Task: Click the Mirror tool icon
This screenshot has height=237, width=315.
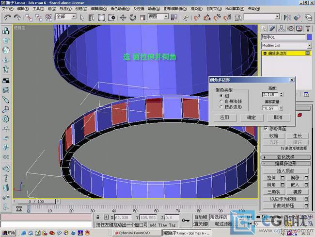Action: [287, 17]
